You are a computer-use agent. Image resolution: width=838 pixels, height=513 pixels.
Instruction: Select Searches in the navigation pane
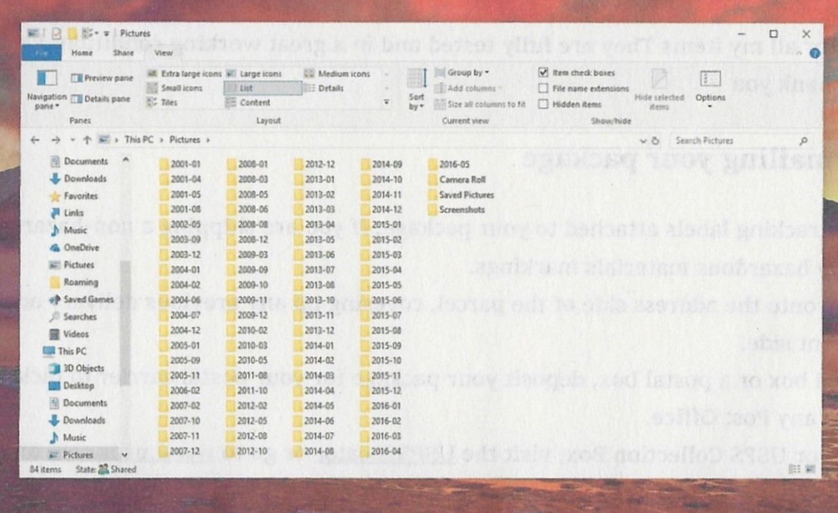[73, 317]
